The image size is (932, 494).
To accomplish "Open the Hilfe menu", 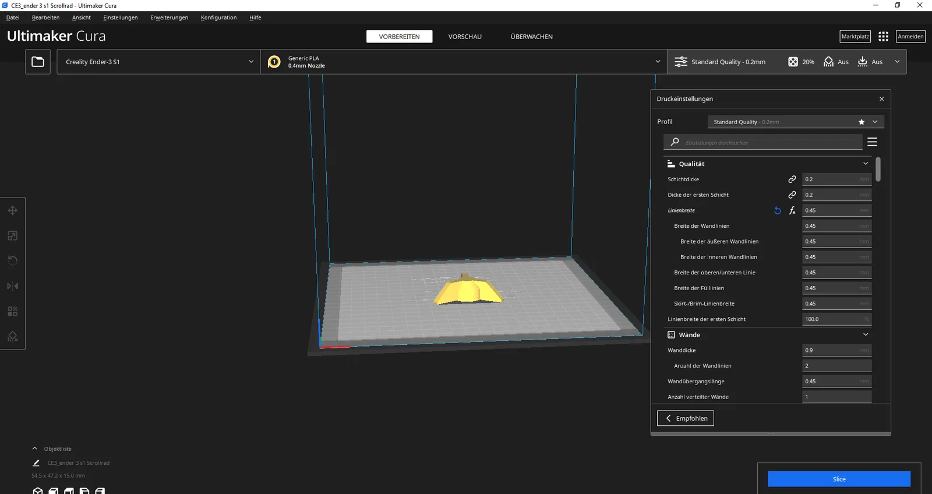I will [x=255, y=17].
